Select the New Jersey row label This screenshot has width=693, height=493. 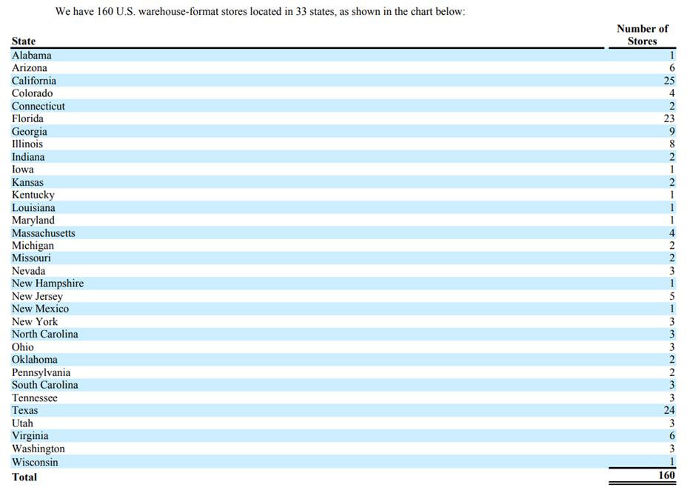(x=37, y=296)
